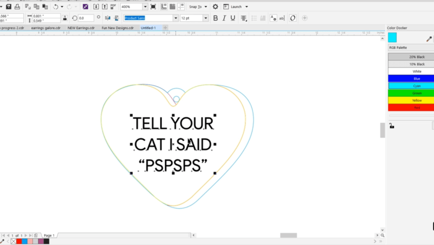434x245 pixels.
Task: Click the Publish to PDF icon
Action: pyautogui.click(x=113, y=7)
